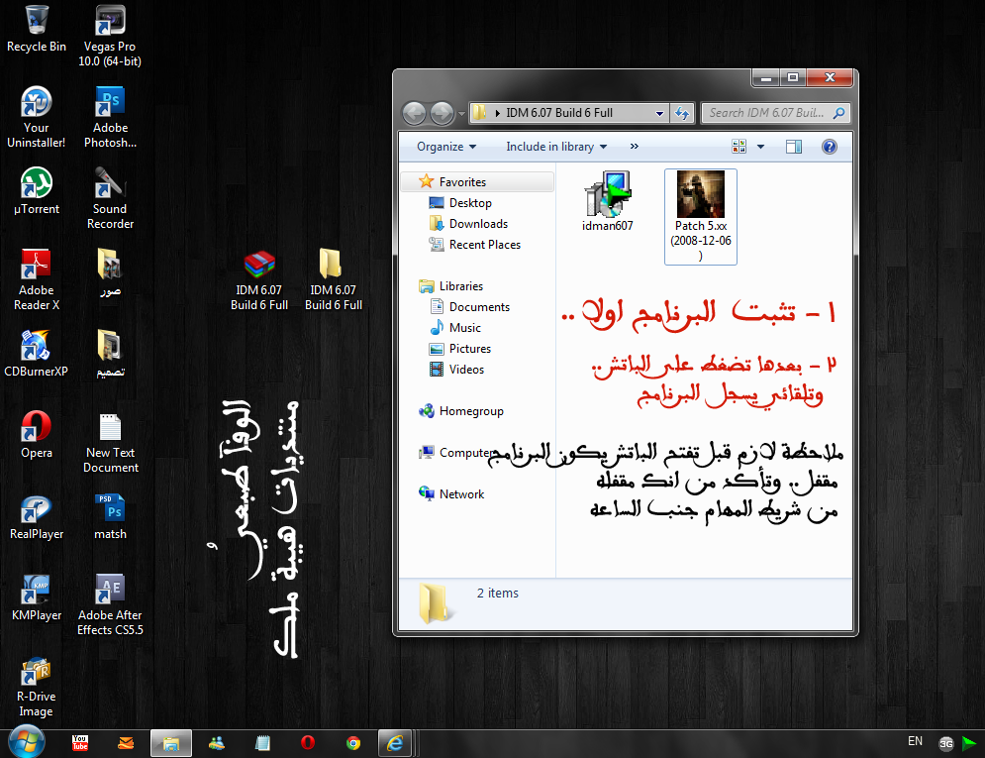Toggle the preview pane
The height and width of the screenshot is (758, 985).
793,147
